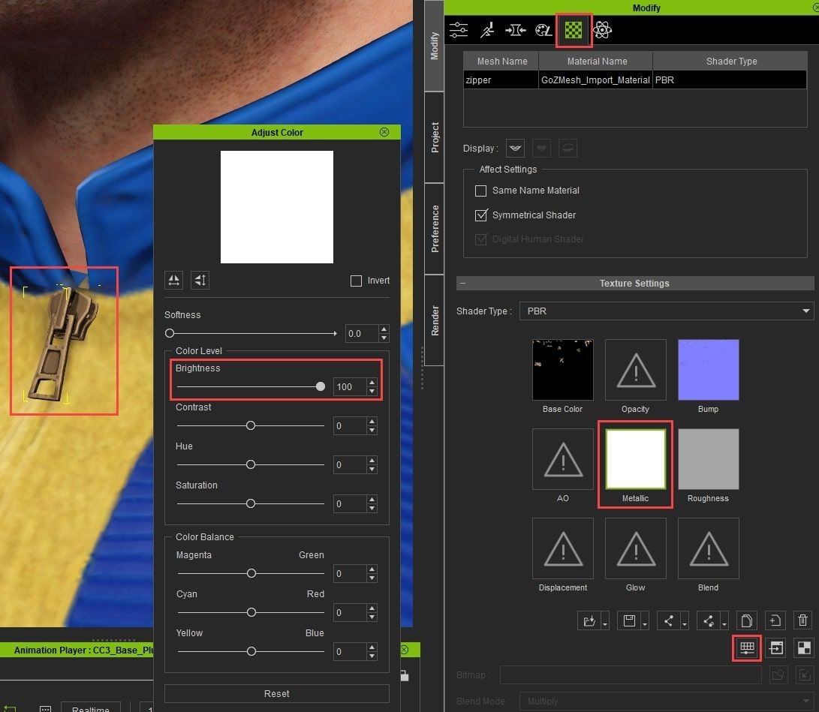Click the copy texture pages icon
The height and width of the screenshot is (712, 819).
click(746, 620)
